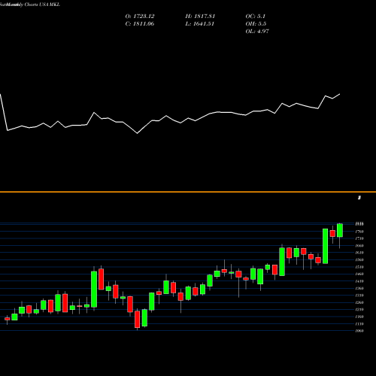The width and height of the screenshot is (376, 376).
Task: Click the OC: 5.1 percentage
Action: pyautogui.click(x=256, y=17)
